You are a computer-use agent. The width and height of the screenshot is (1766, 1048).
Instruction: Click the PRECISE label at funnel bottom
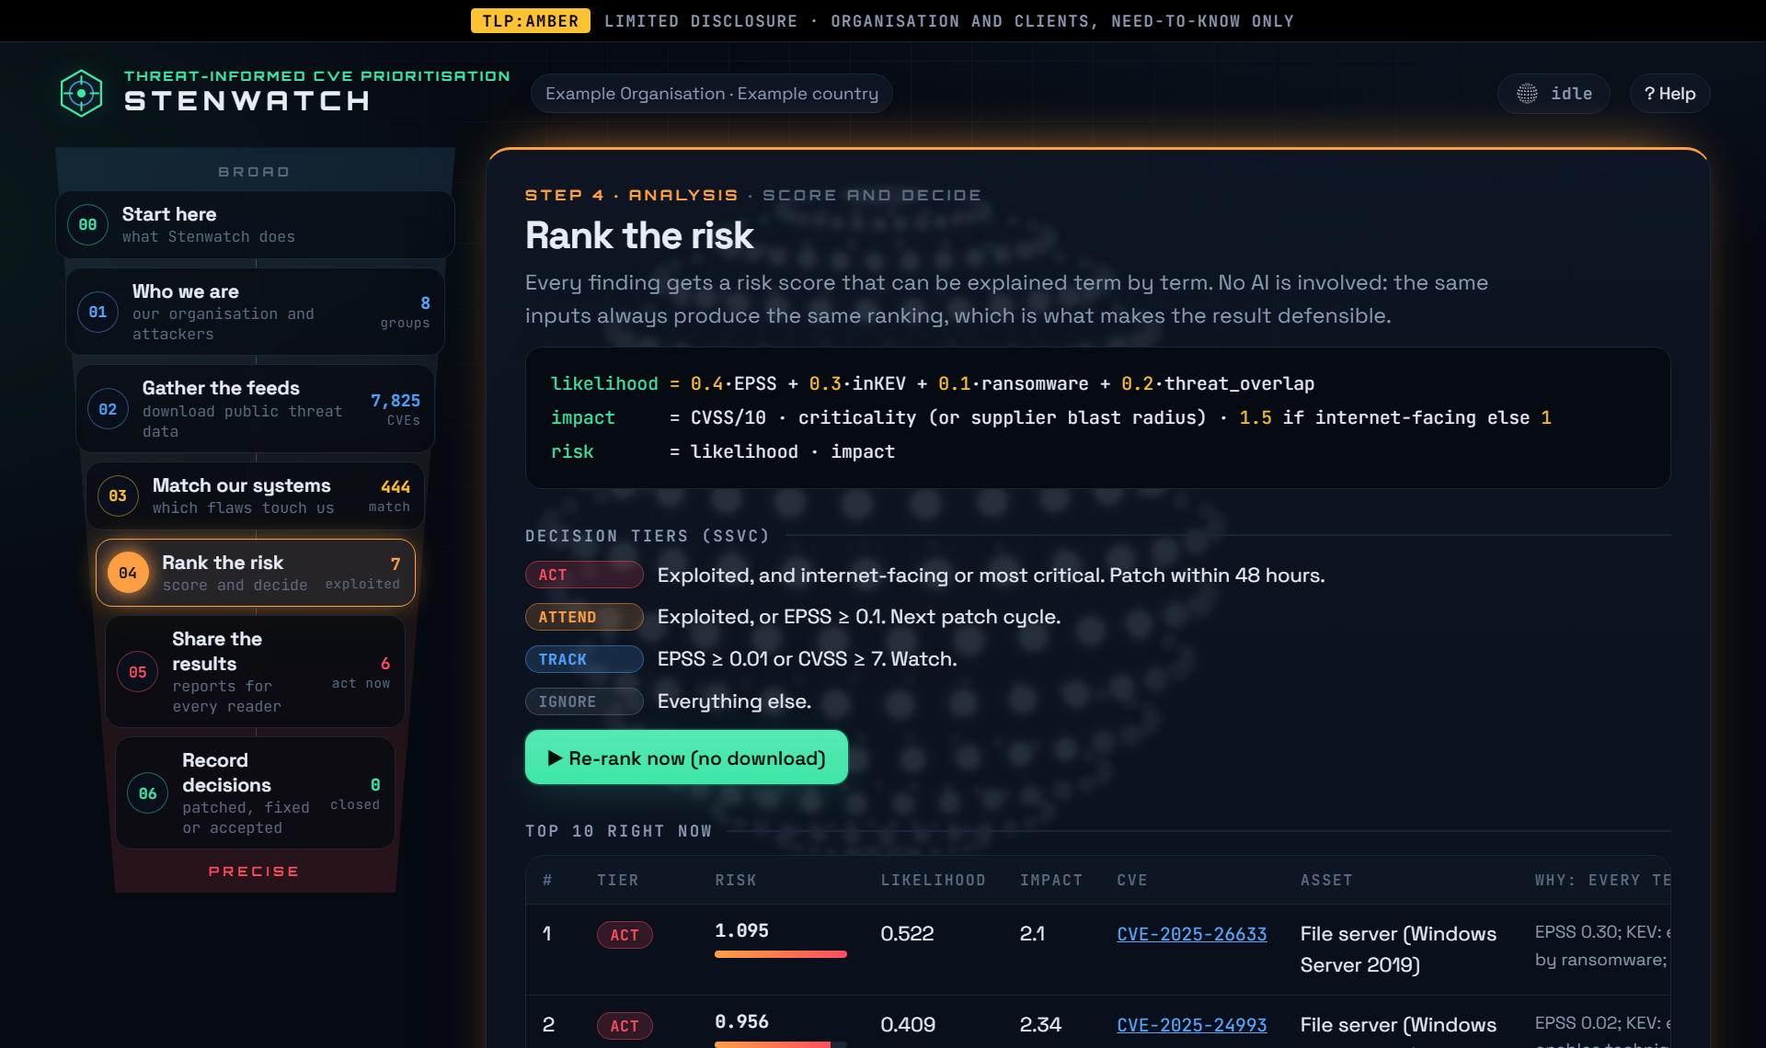pyautogui.click(x=254, y=871)
